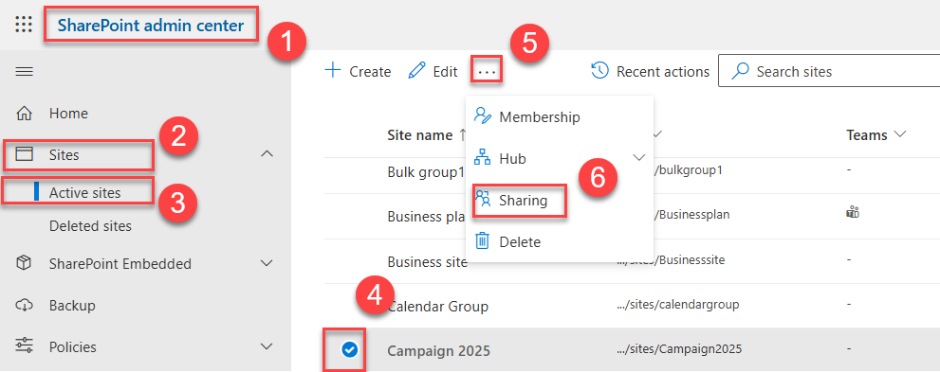Expand the Hub submenu chevron
940x372 pixels.
point(639,158)
